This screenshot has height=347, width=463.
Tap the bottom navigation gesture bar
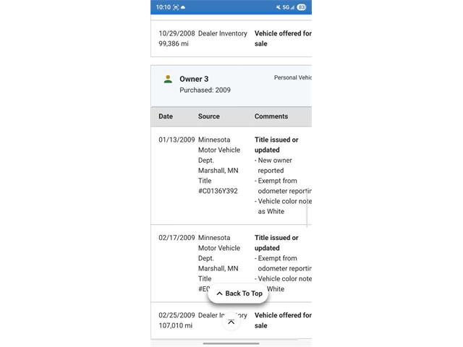(x=231, y=343)
